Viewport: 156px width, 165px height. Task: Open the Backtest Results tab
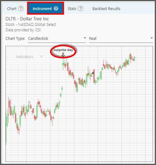coord(106,9)
